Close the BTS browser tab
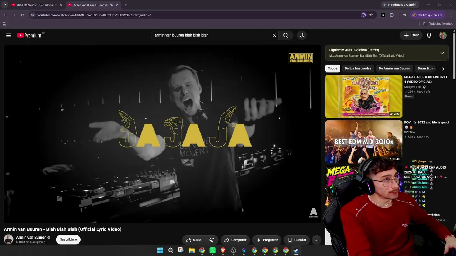The height and width of the screenshot is (256, 456). (61, 5)
